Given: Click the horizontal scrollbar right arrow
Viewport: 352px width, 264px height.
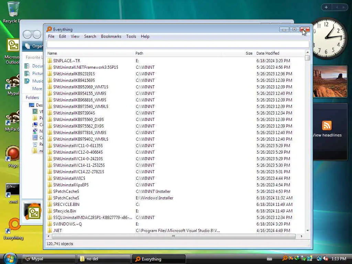Looking at the screenshot, I should tap(301, 236).
